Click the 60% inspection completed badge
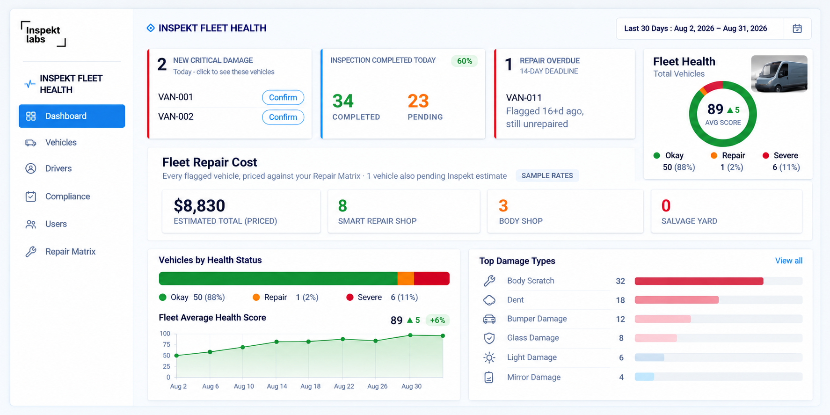Viewport: 830px width, 415px height. tap(465, 61)
